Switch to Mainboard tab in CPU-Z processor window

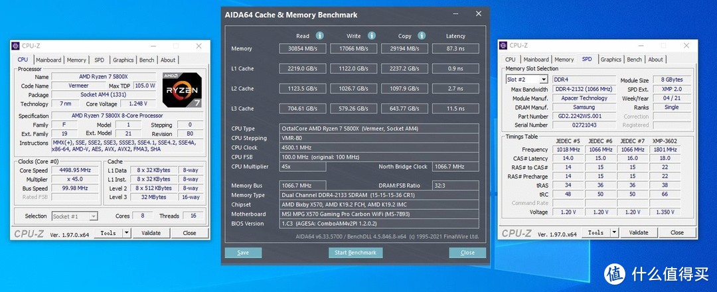tap(48, 60)
